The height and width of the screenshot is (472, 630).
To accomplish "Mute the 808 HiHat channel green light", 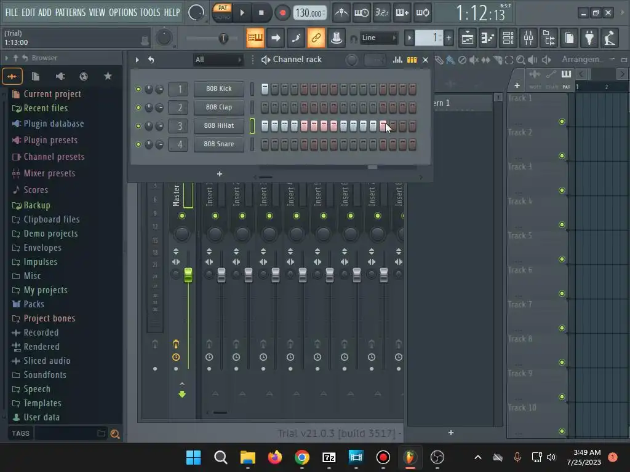I will [x=138, y=126].
